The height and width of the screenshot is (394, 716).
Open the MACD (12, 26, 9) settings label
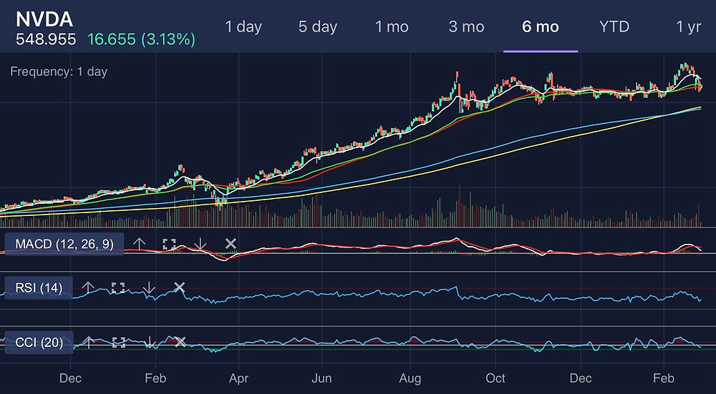64,244
